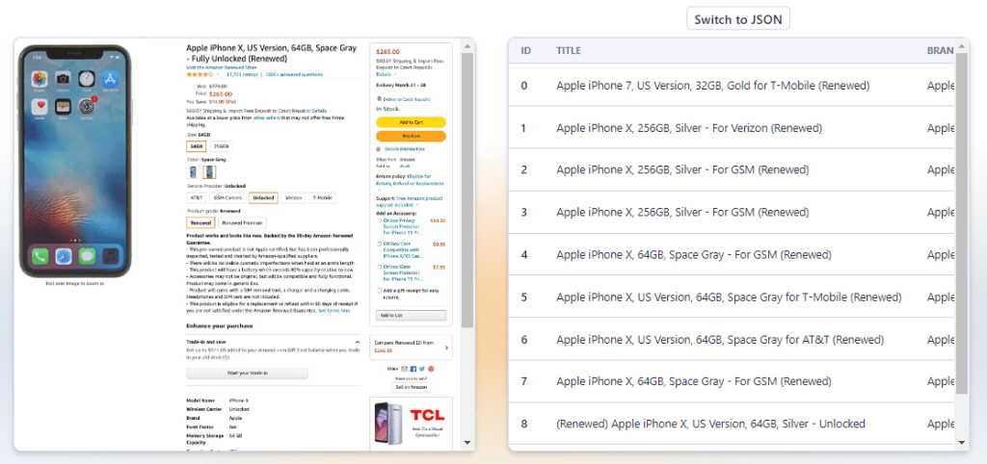Check the Oribox Glass Screen Protector accessory
This screenshot has width=987, height=464.
point(379,267)
